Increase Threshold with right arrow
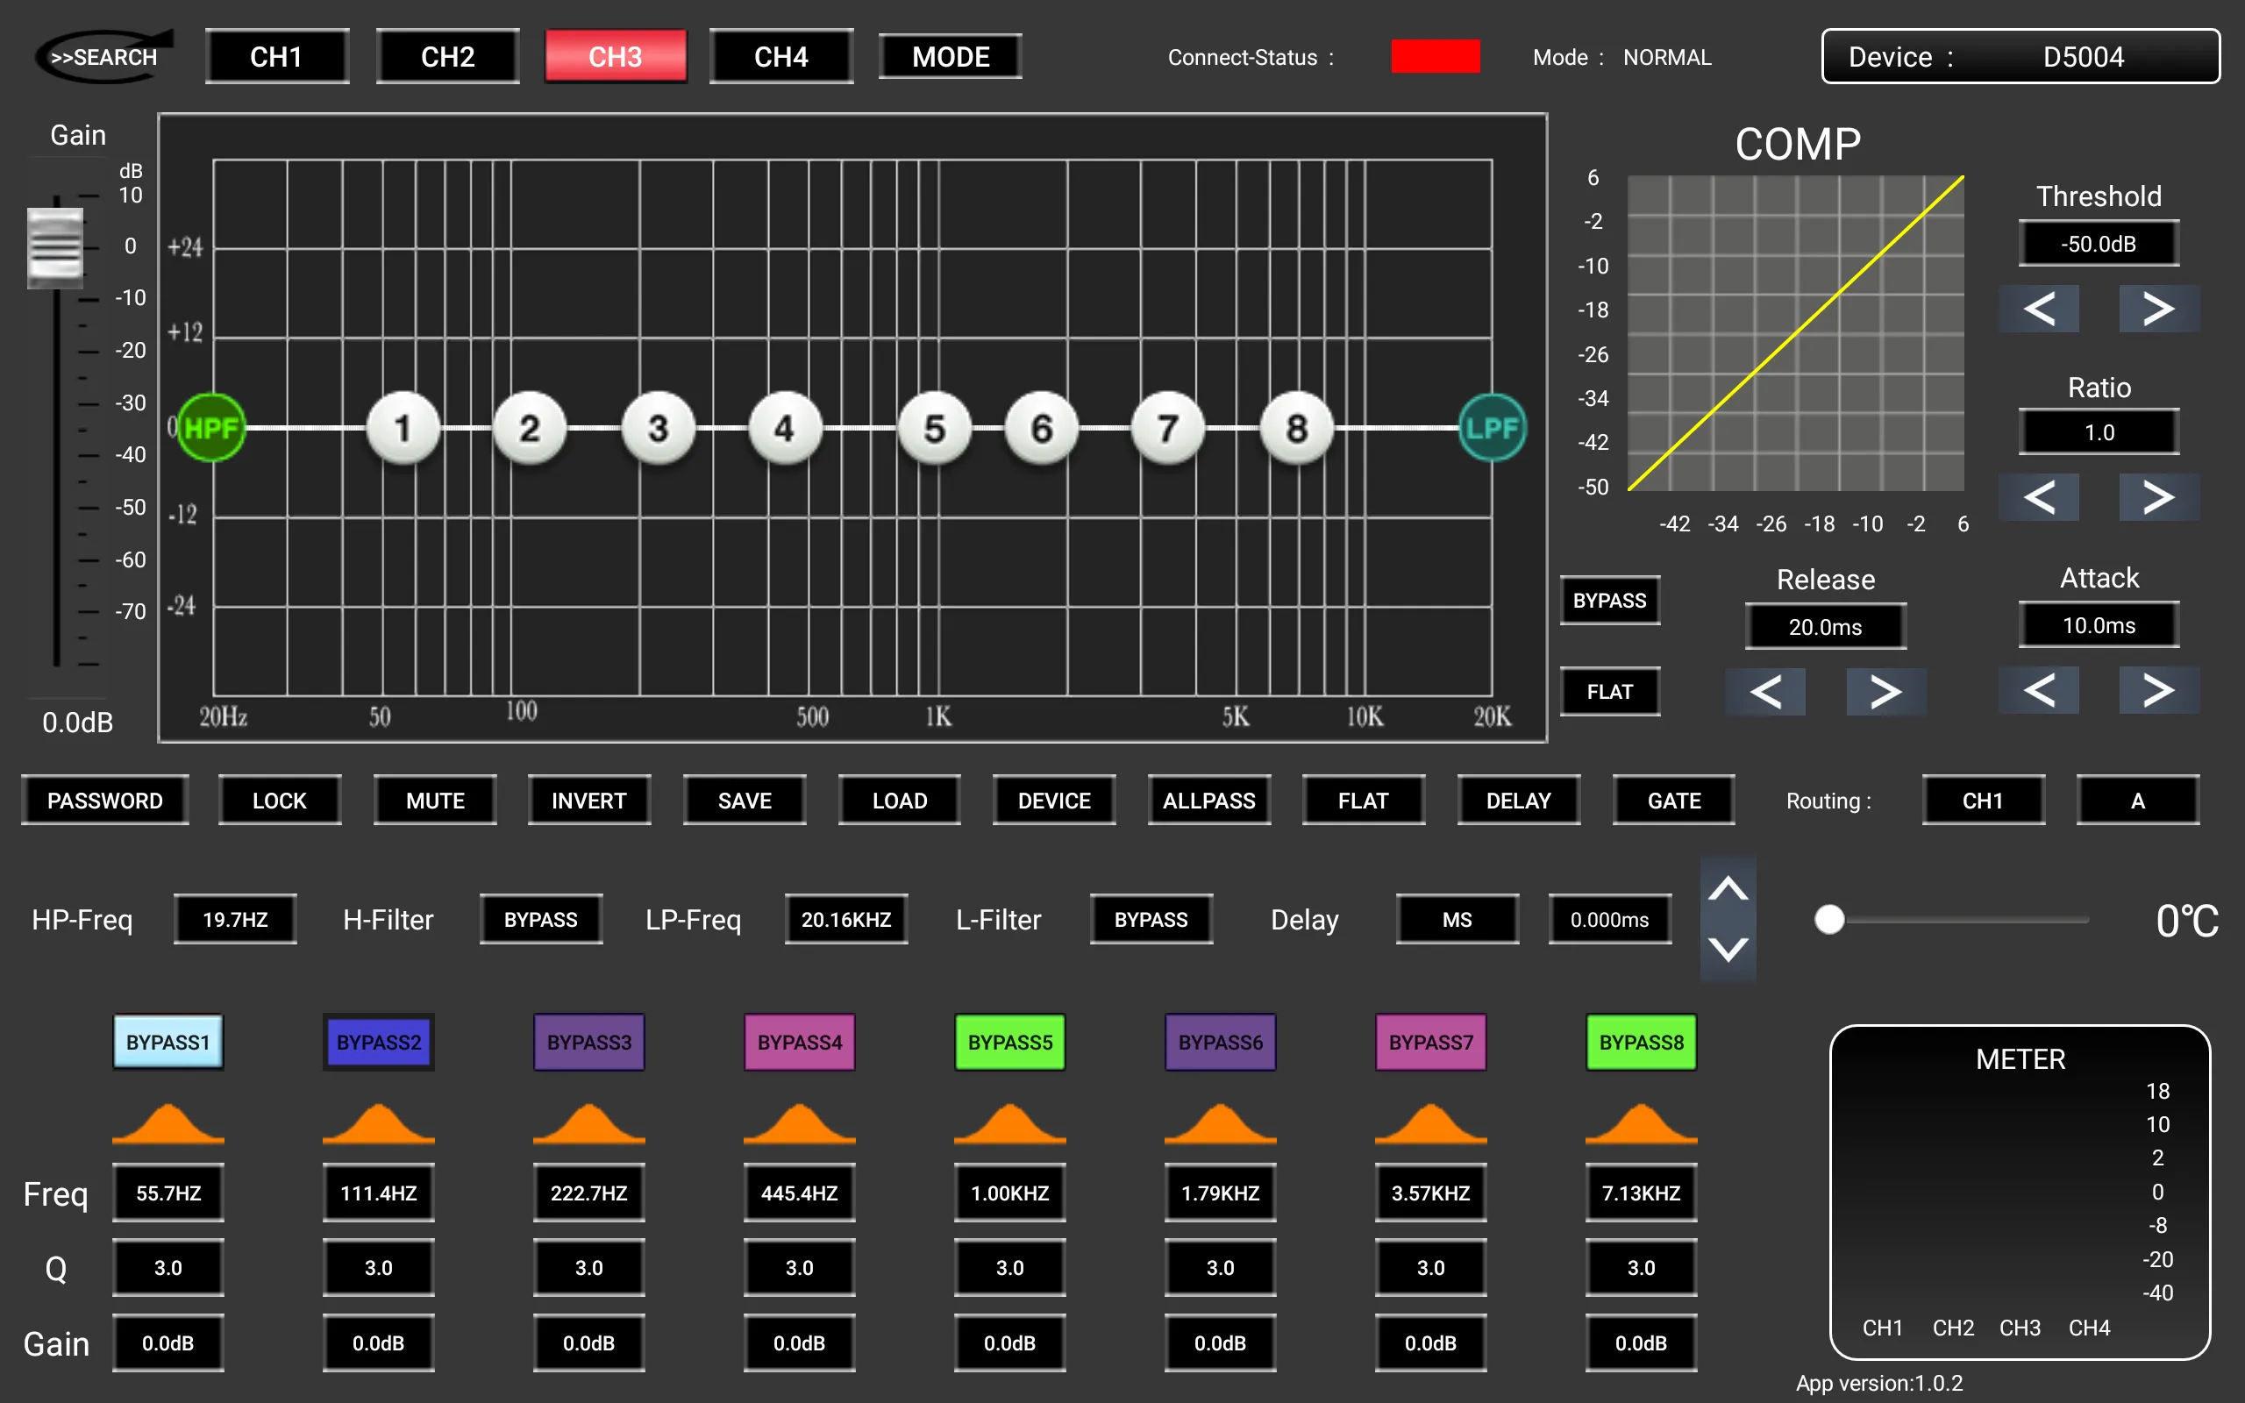This screenshot has height=1403, width=2245. pos(2159,309)
